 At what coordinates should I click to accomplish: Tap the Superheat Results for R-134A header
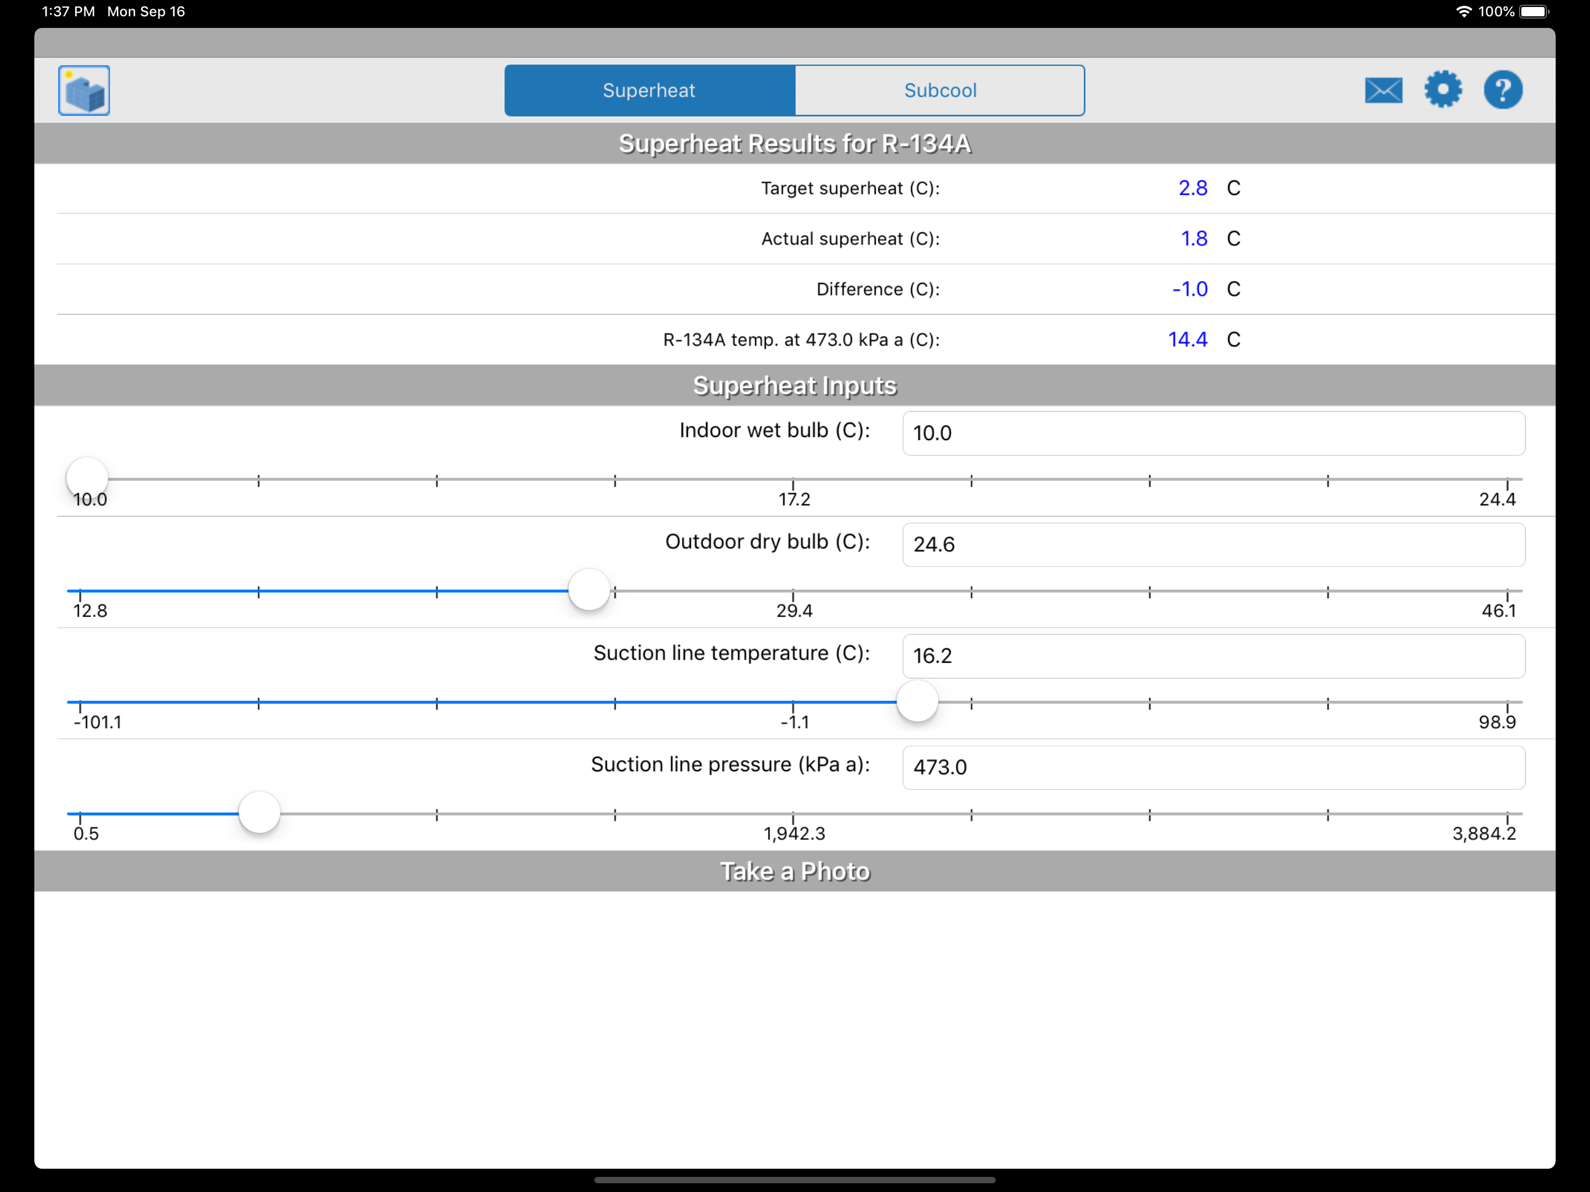pos(795,144)
